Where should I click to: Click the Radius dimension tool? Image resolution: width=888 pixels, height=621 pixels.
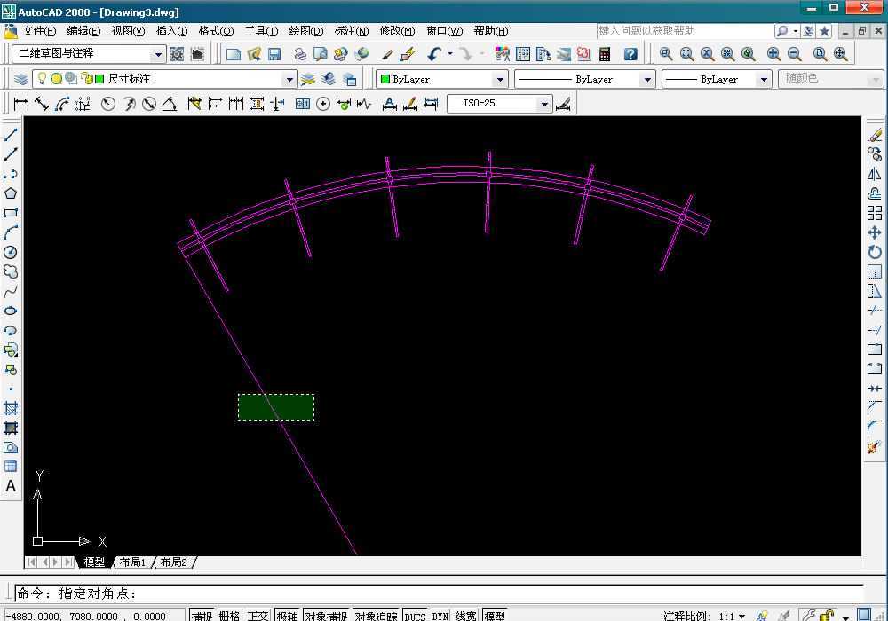tap(108, 104)
